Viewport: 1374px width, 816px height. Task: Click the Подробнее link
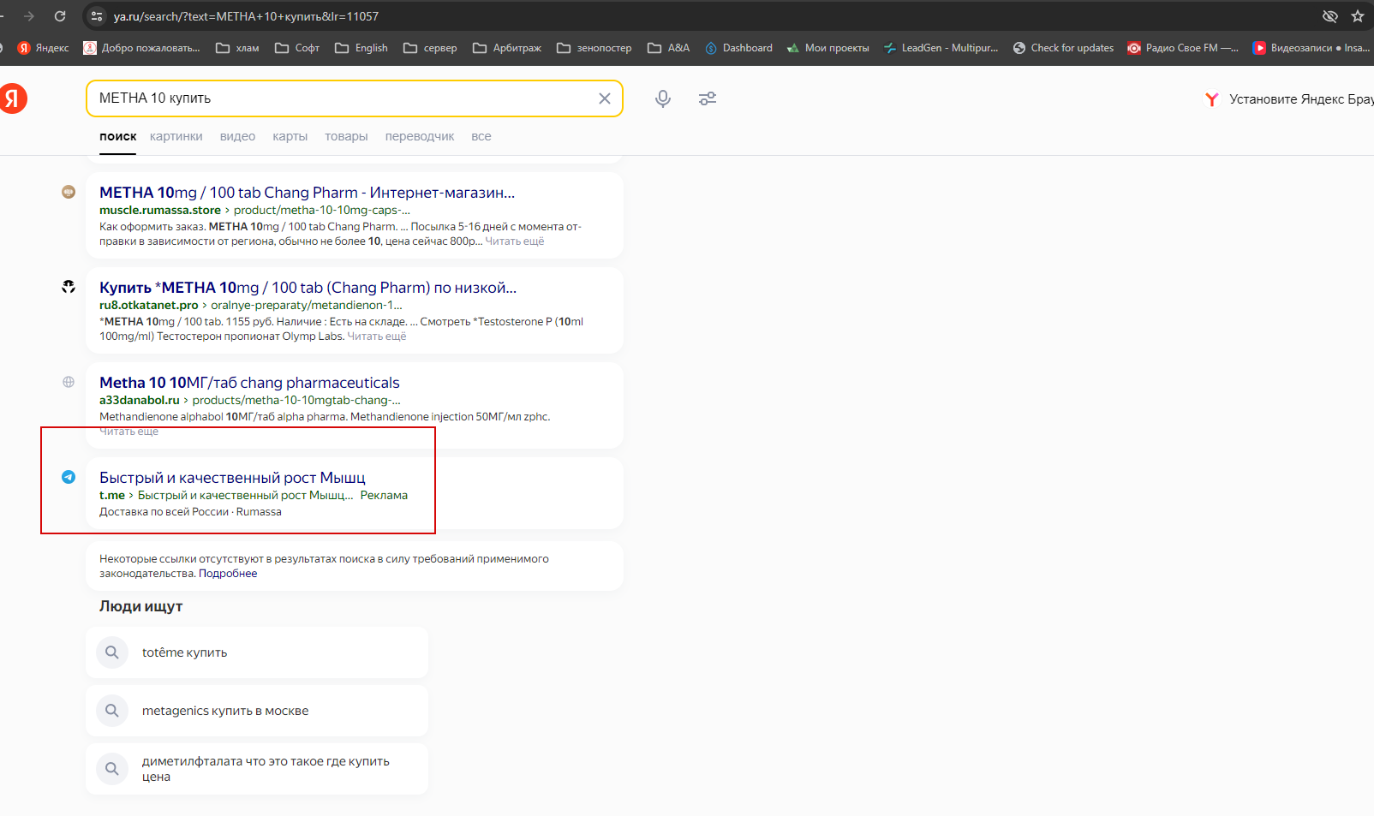coord(228,574)
